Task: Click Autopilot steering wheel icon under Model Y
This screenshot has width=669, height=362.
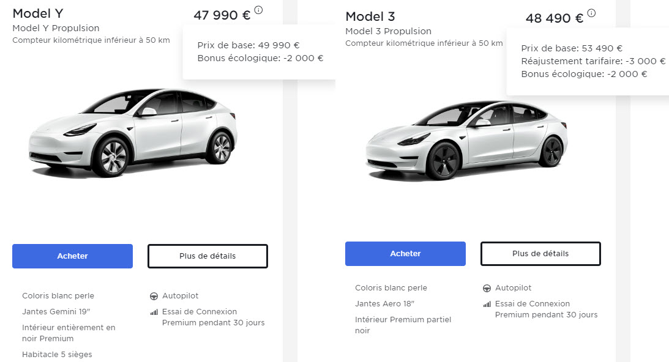Action: 154,296
